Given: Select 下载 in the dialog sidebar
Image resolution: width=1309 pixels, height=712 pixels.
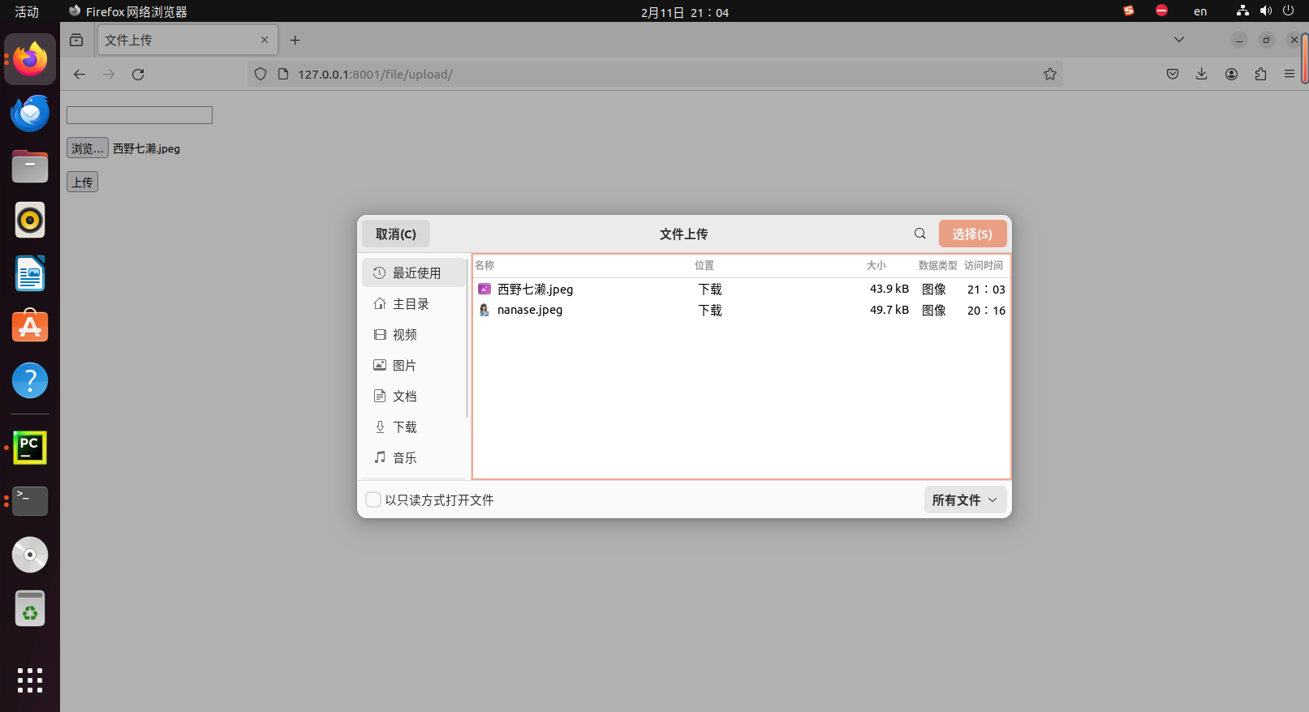Looking at the screenshot, I should click(404, 427).
